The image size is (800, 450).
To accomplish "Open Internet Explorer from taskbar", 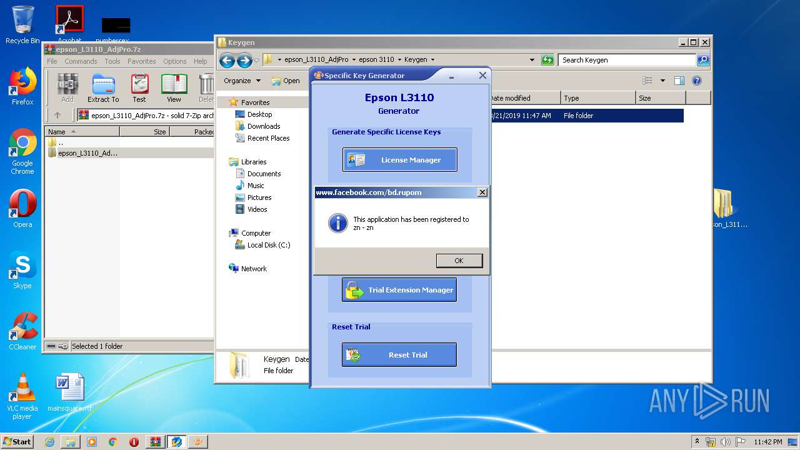I will pos(49,442).
